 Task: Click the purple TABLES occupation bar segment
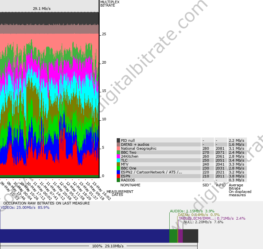click(180, 236)
